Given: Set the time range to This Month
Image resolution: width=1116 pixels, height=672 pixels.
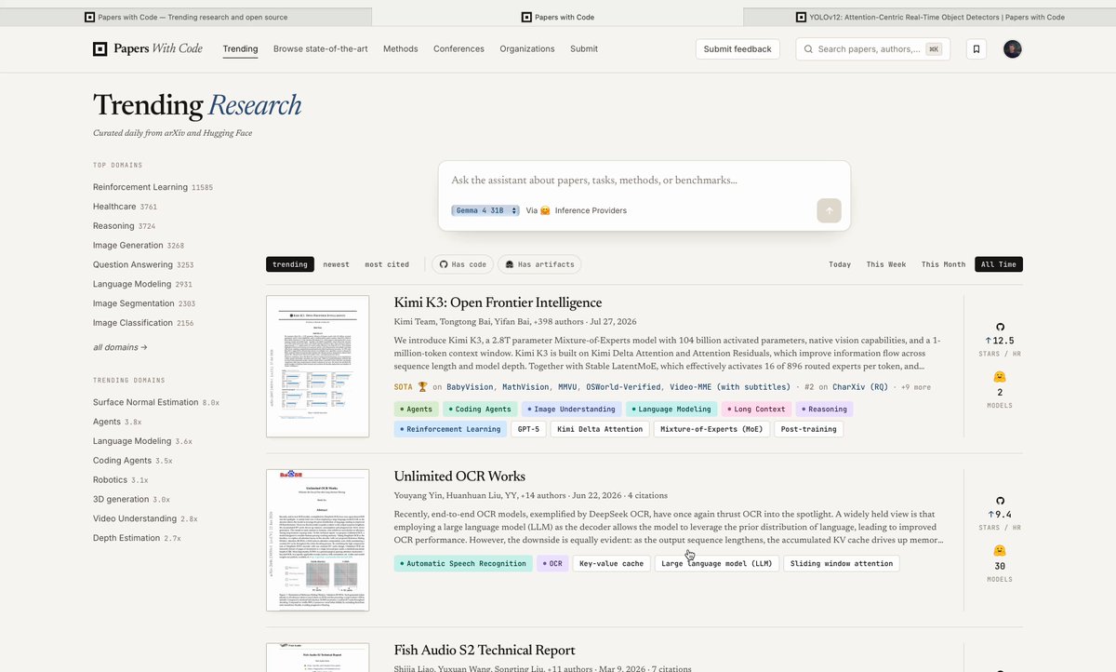Looking at the screenshot, I should coord(943,264).
